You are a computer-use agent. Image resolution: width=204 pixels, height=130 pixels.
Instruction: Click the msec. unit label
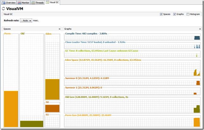36,21
